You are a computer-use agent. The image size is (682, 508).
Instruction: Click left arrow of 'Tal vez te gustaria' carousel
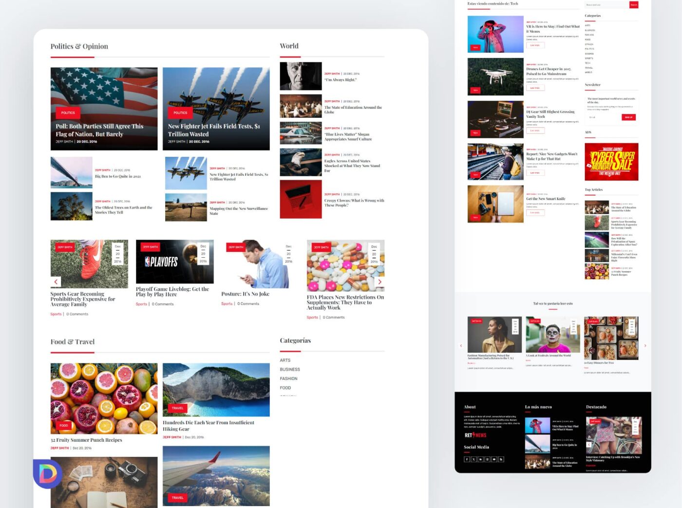pyautogui.click(x=461, y=346)
